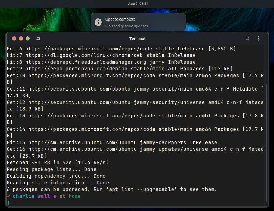
Task: Minimize the Terminal with the orange button
Action: (x=21, y=38)
